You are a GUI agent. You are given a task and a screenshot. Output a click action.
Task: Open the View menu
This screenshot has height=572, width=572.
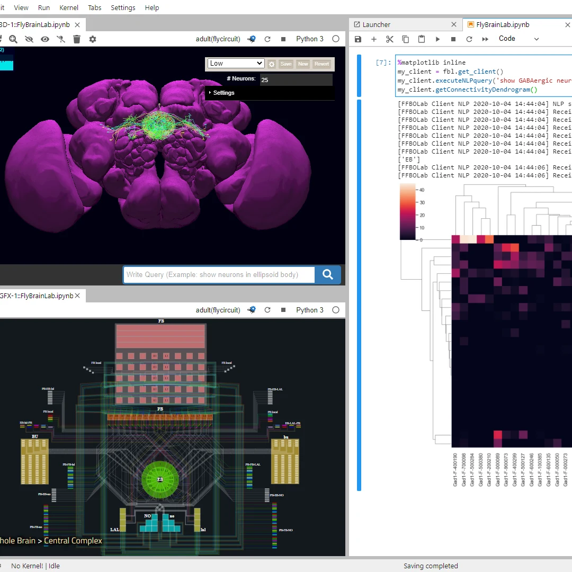tap(21, 7)
